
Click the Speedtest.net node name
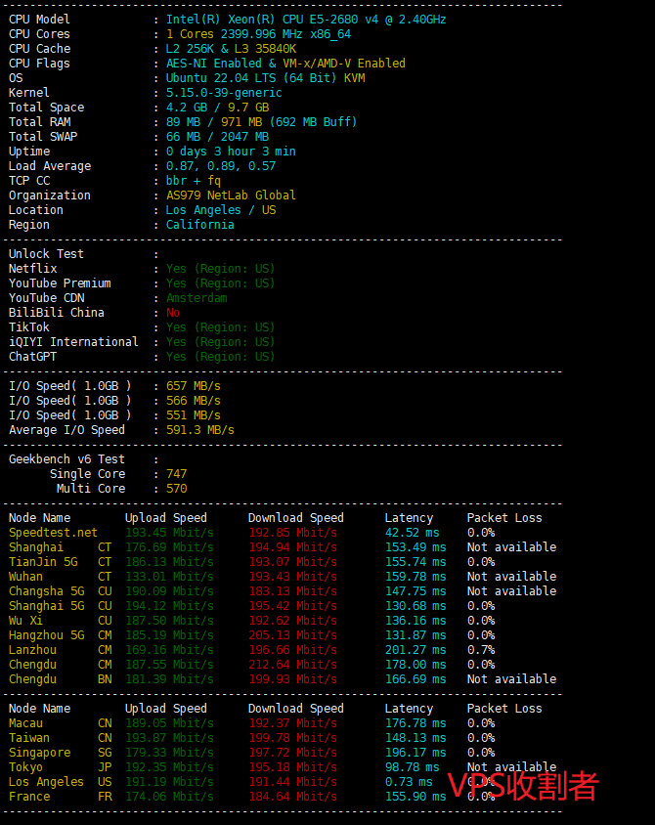coord(53,533)
